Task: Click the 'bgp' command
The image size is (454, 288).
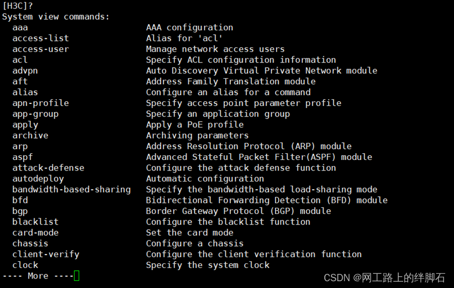Action: click(x=20, y=211)
